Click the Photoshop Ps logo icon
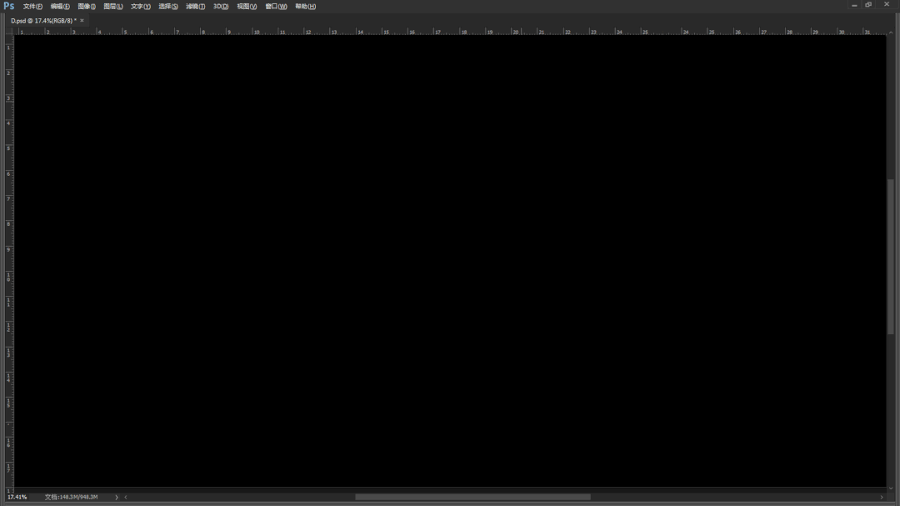This screenshot has height=506, width=900. pos(8,6)
